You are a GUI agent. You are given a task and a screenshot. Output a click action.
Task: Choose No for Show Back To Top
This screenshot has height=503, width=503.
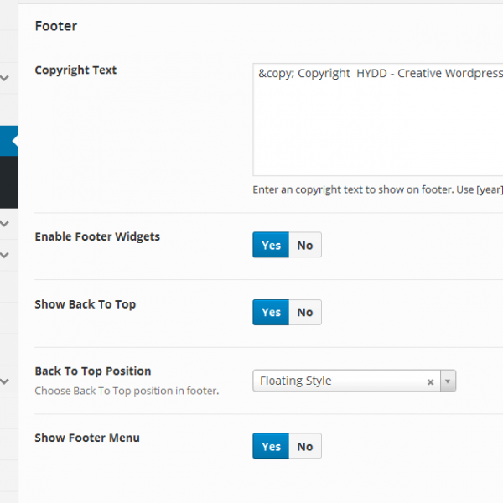point(305,312)
